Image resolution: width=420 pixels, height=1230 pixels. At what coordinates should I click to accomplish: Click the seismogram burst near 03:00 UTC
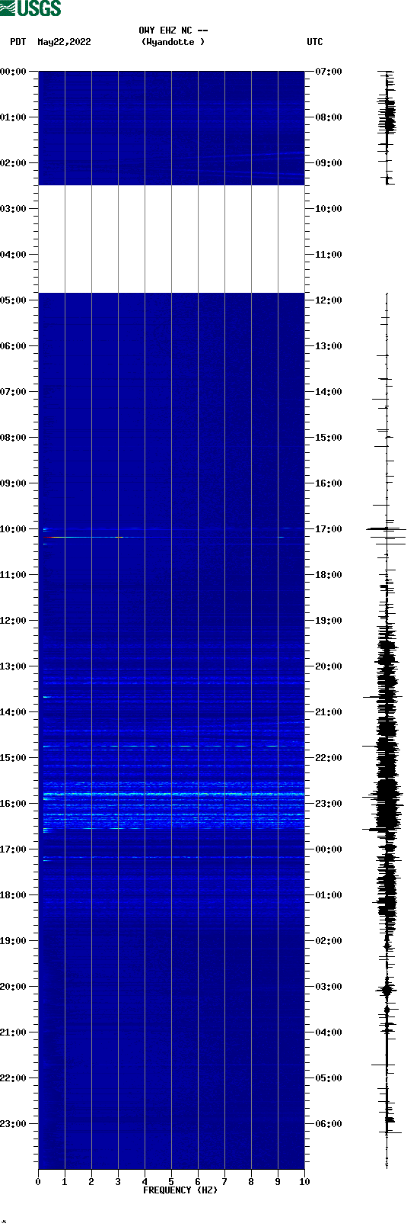[387, 991]
